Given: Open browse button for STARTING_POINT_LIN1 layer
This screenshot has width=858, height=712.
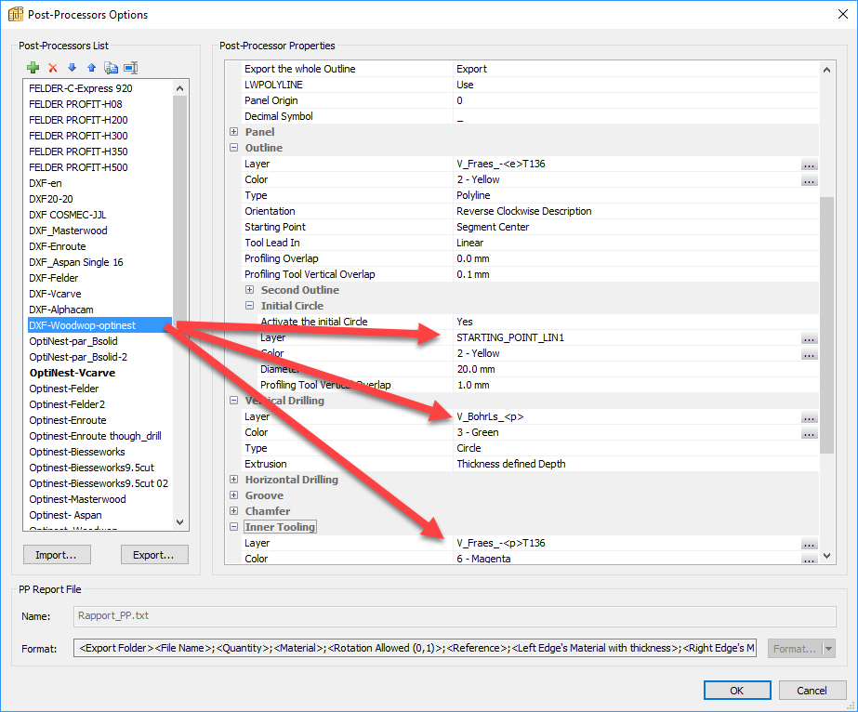Looking at the screenshot, I should click(810, 338).
